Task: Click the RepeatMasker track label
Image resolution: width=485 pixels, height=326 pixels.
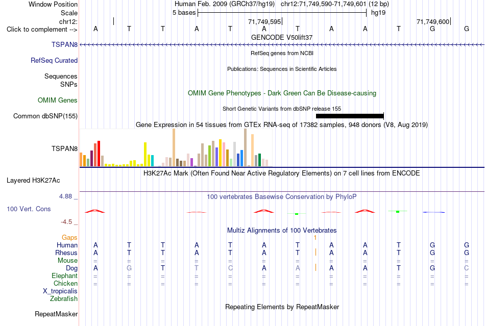Action: [x=56, y=314]
